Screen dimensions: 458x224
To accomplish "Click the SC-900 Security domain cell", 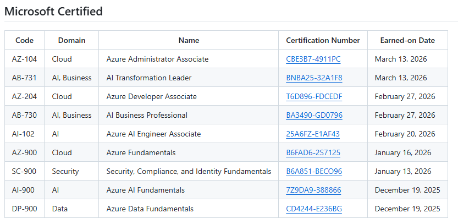I will point(65,171).
